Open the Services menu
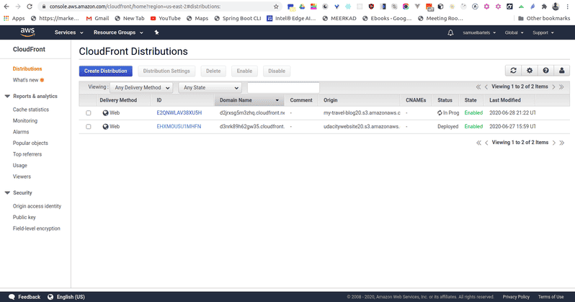Screen dimensions: 575x302 (x=69, y=32)
